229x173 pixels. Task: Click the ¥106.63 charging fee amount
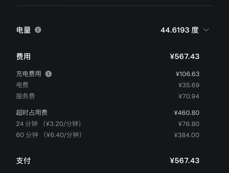coord(187,74)
